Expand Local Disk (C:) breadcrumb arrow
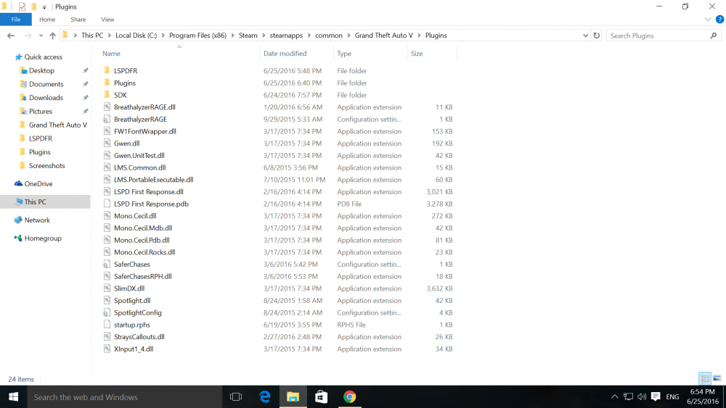 click(163, 36)
